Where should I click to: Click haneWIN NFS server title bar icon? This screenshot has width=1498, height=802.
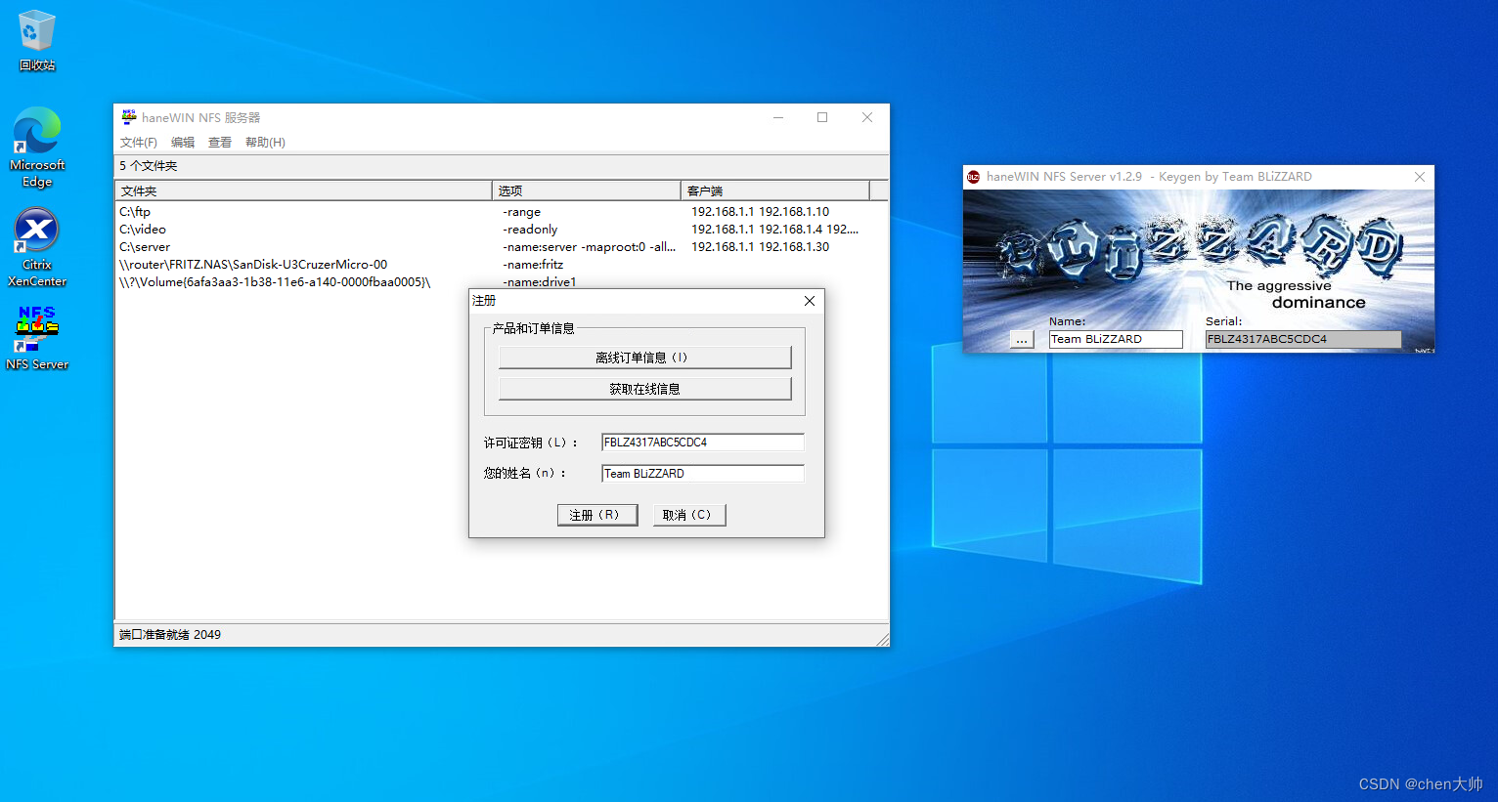[129, 117]
